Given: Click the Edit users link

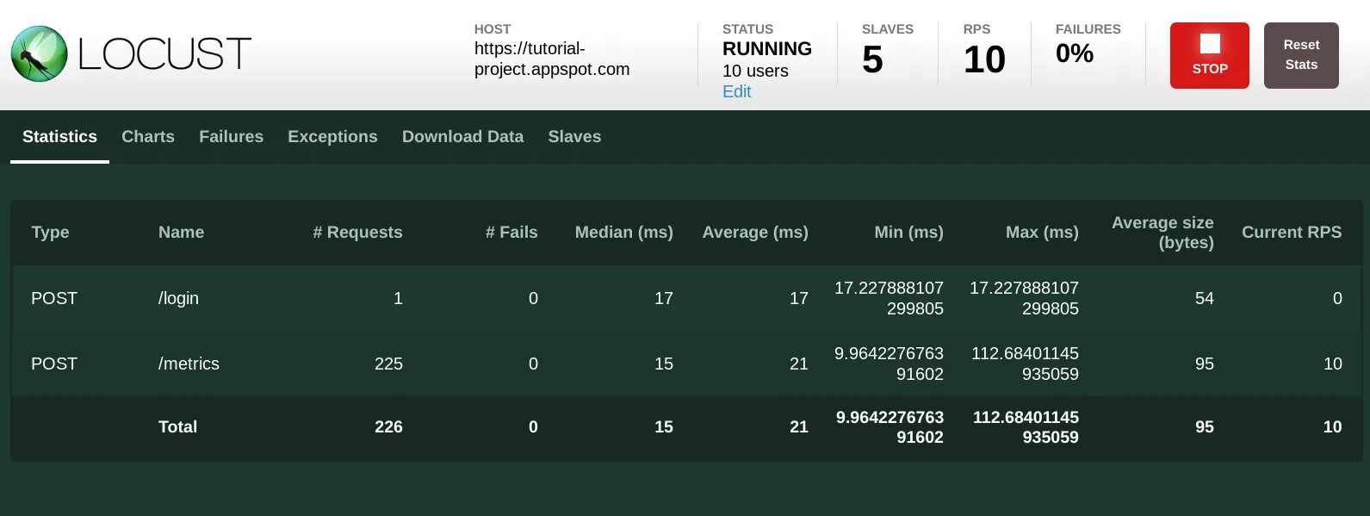Looking at the screenshot, I should [736, 92].
